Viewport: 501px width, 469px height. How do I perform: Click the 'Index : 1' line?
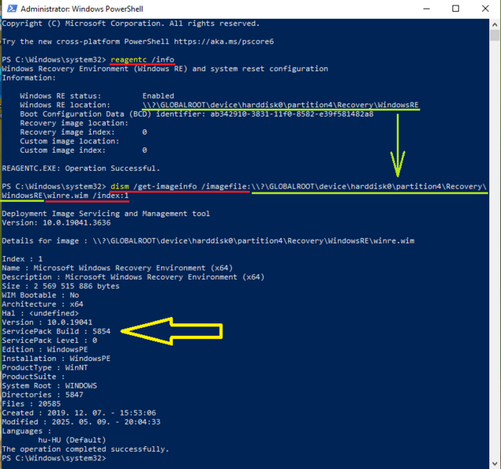(22, 259)
